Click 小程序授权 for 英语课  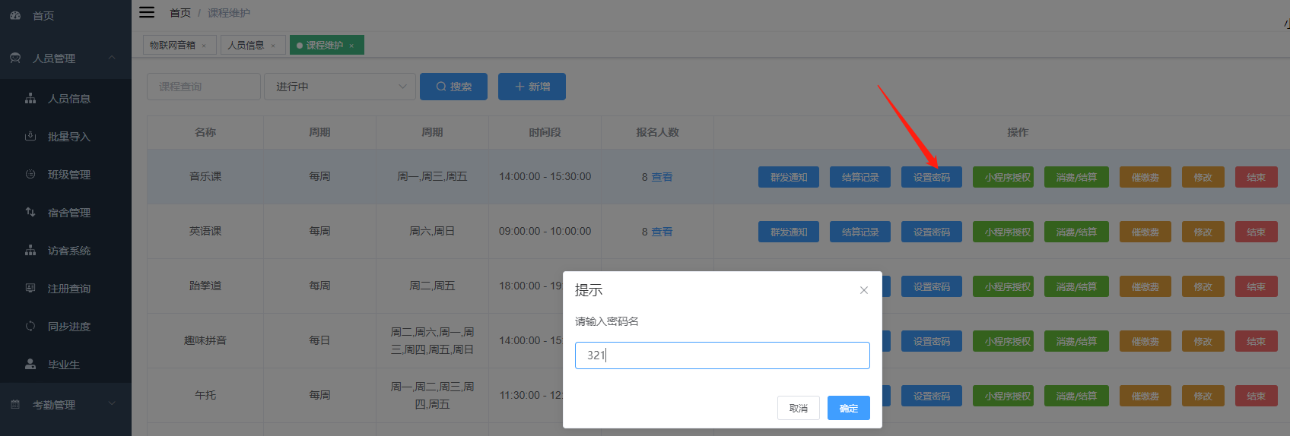1003,232
